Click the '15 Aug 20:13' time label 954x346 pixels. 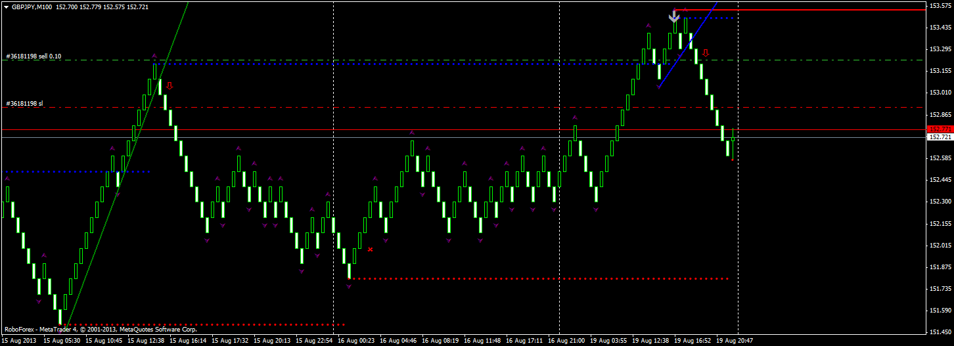point(273,341)
